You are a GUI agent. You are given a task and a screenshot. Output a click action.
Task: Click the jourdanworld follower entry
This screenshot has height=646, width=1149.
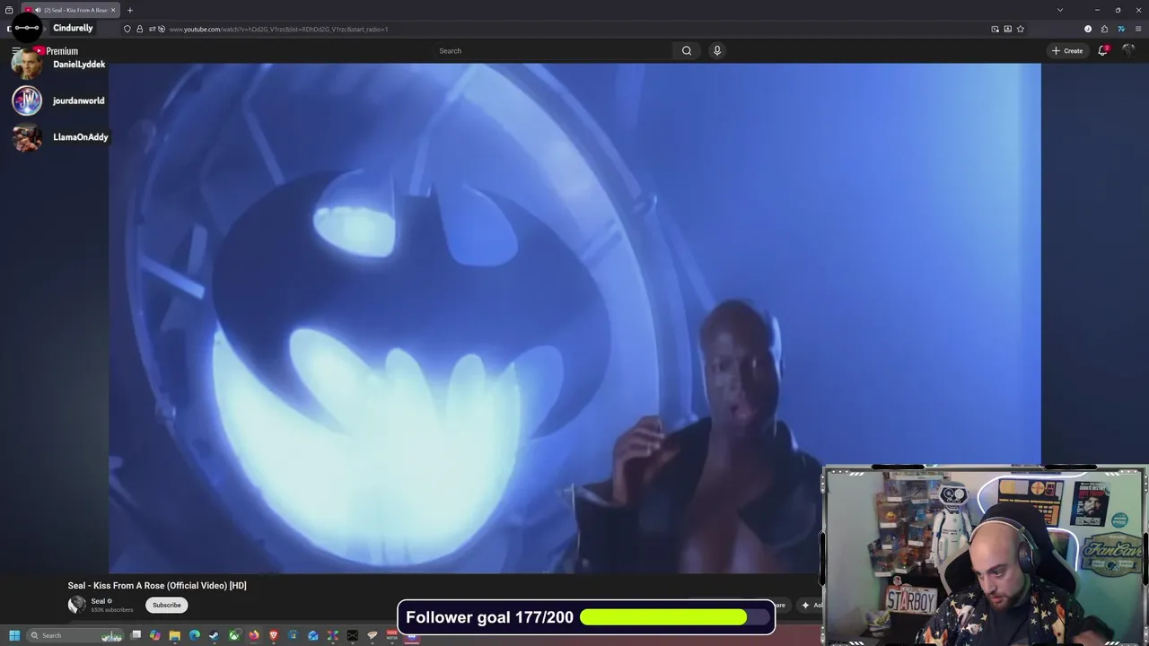58,100
